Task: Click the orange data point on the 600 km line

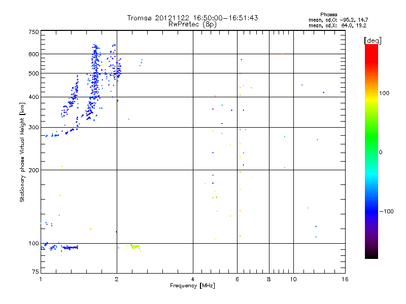Action: [x=282, y=54]
